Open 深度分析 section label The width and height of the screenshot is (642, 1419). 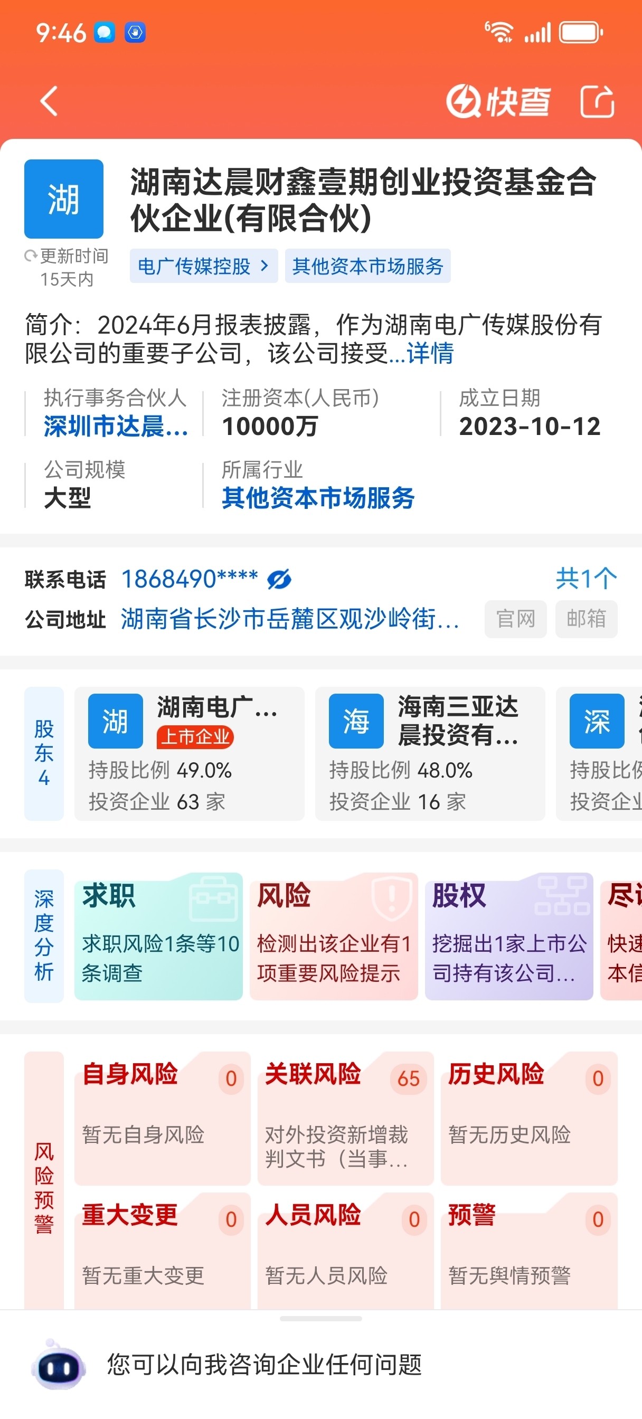44,936
